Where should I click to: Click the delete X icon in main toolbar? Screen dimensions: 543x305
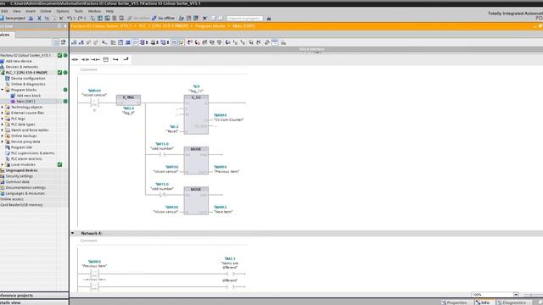coord(61,19)
